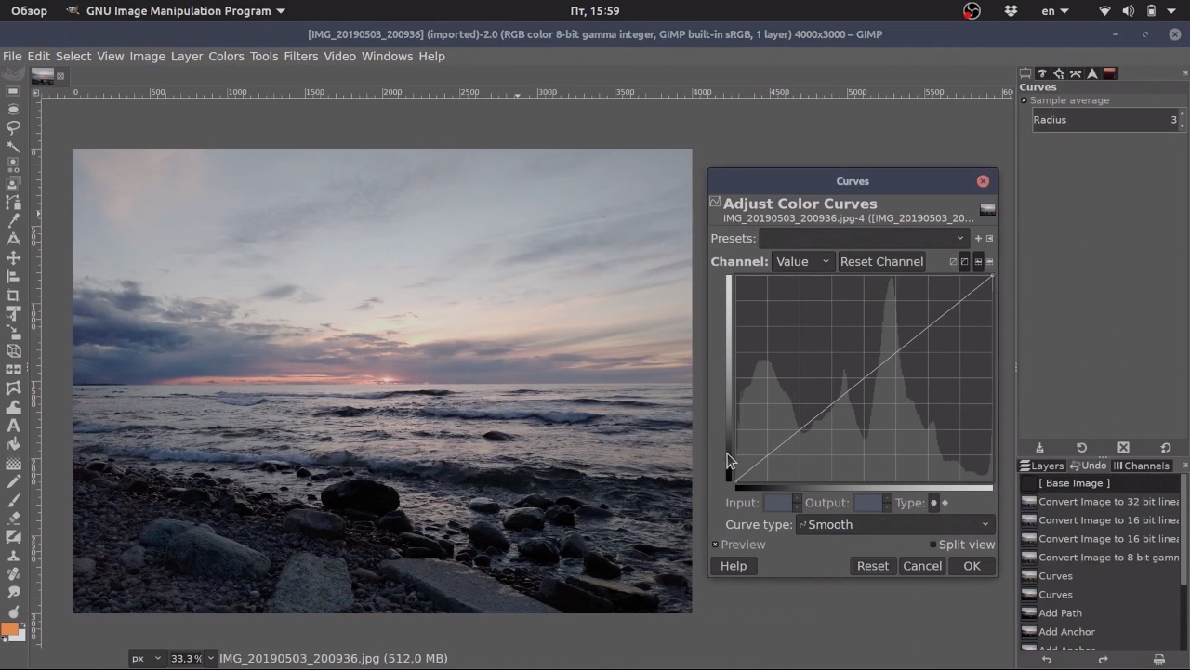
Task: Select the Move tool in toolbox
Action: [13, 258]
